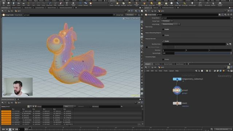Screen dimensions: 233x131
Task: Add a Spot Light from the shelf
Action: pos(123,4)
